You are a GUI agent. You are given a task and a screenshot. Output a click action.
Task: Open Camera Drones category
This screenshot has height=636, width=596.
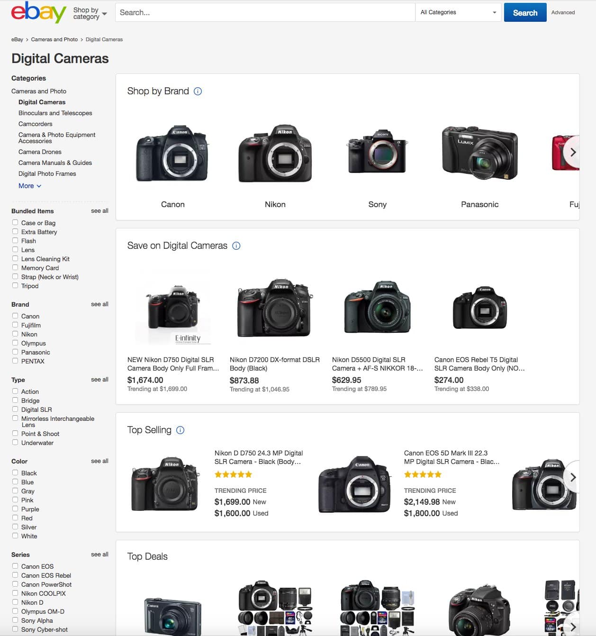click(x=40, y=152)
